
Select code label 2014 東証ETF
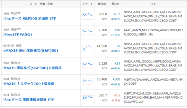[x=12, y=95]
